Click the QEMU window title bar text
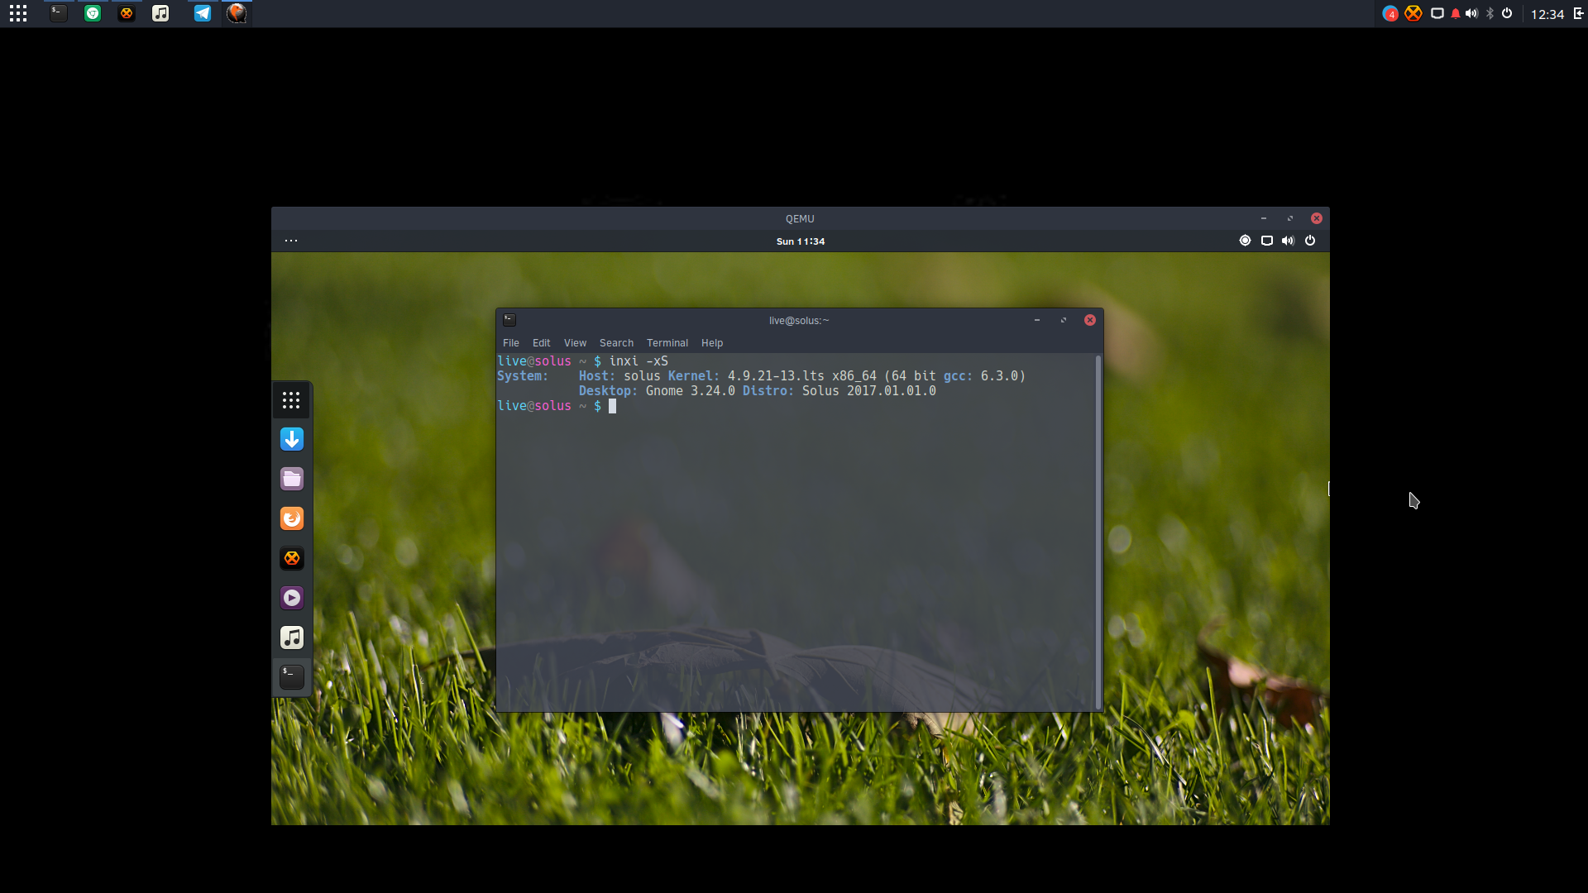 click(x=800, y=219)
